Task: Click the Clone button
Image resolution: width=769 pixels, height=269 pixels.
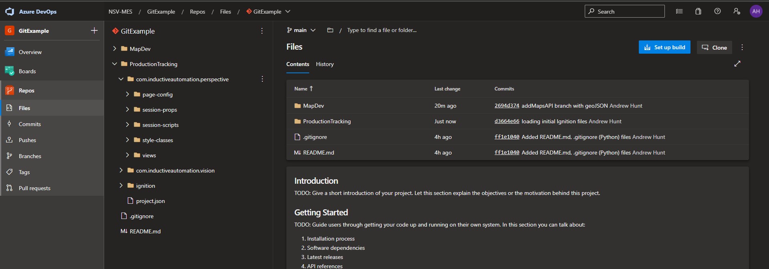Action: point(714,47)
